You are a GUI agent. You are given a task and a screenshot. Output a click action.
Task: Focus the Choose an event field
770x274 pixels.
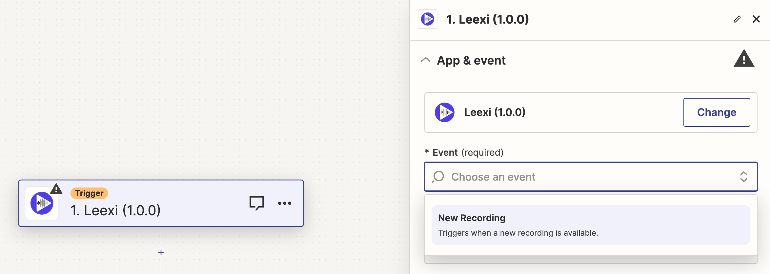(591, 177)
